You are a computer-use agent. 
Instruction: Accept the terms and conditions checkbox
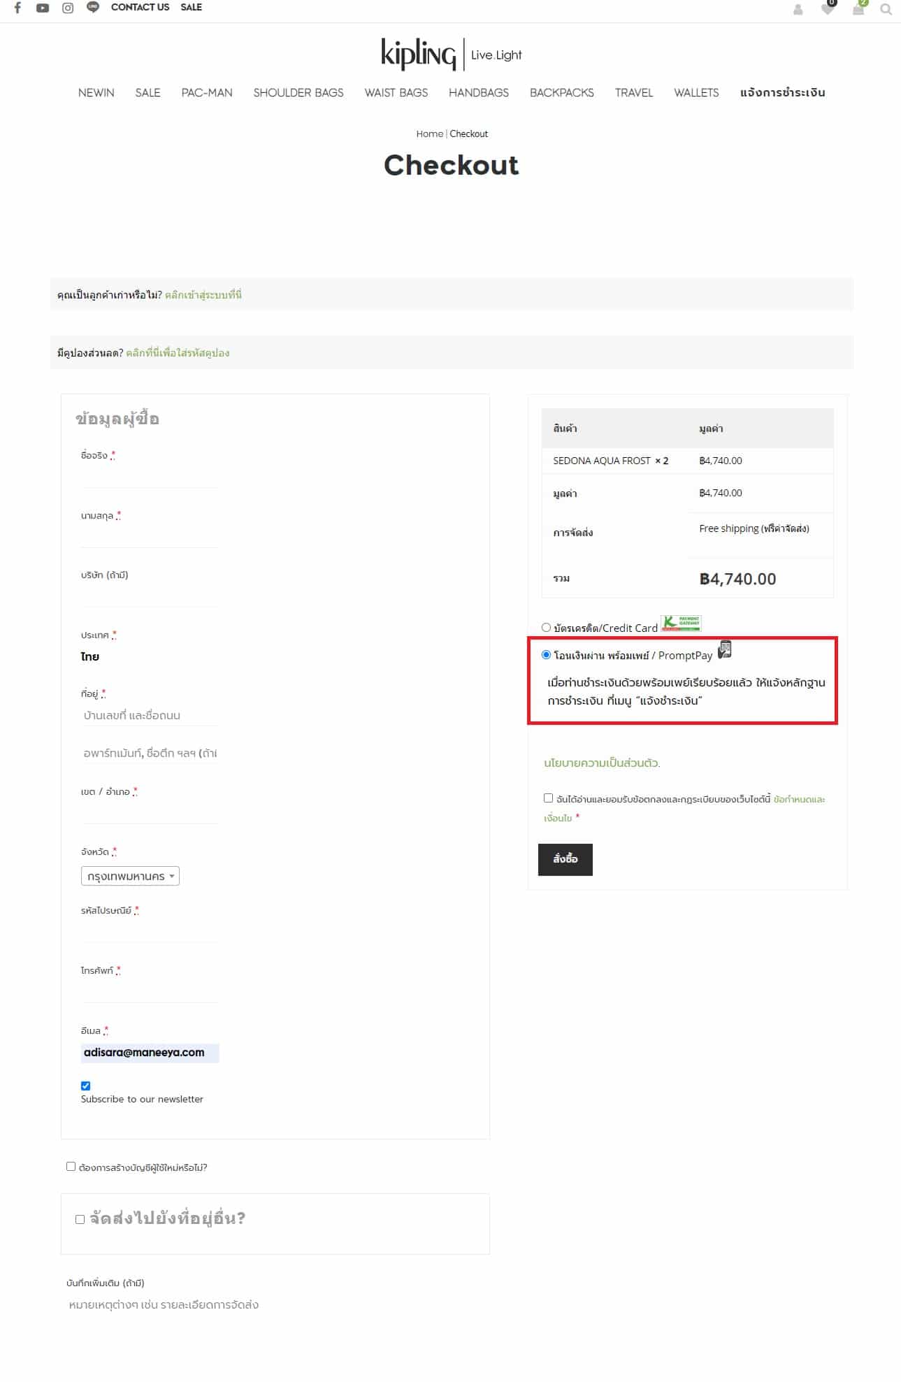(x=549, y=798)
